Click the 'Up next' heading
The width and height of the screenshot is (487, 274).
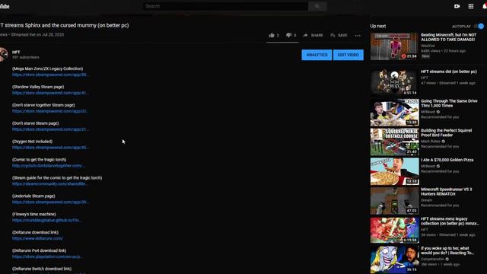click(x=378, y=26)
